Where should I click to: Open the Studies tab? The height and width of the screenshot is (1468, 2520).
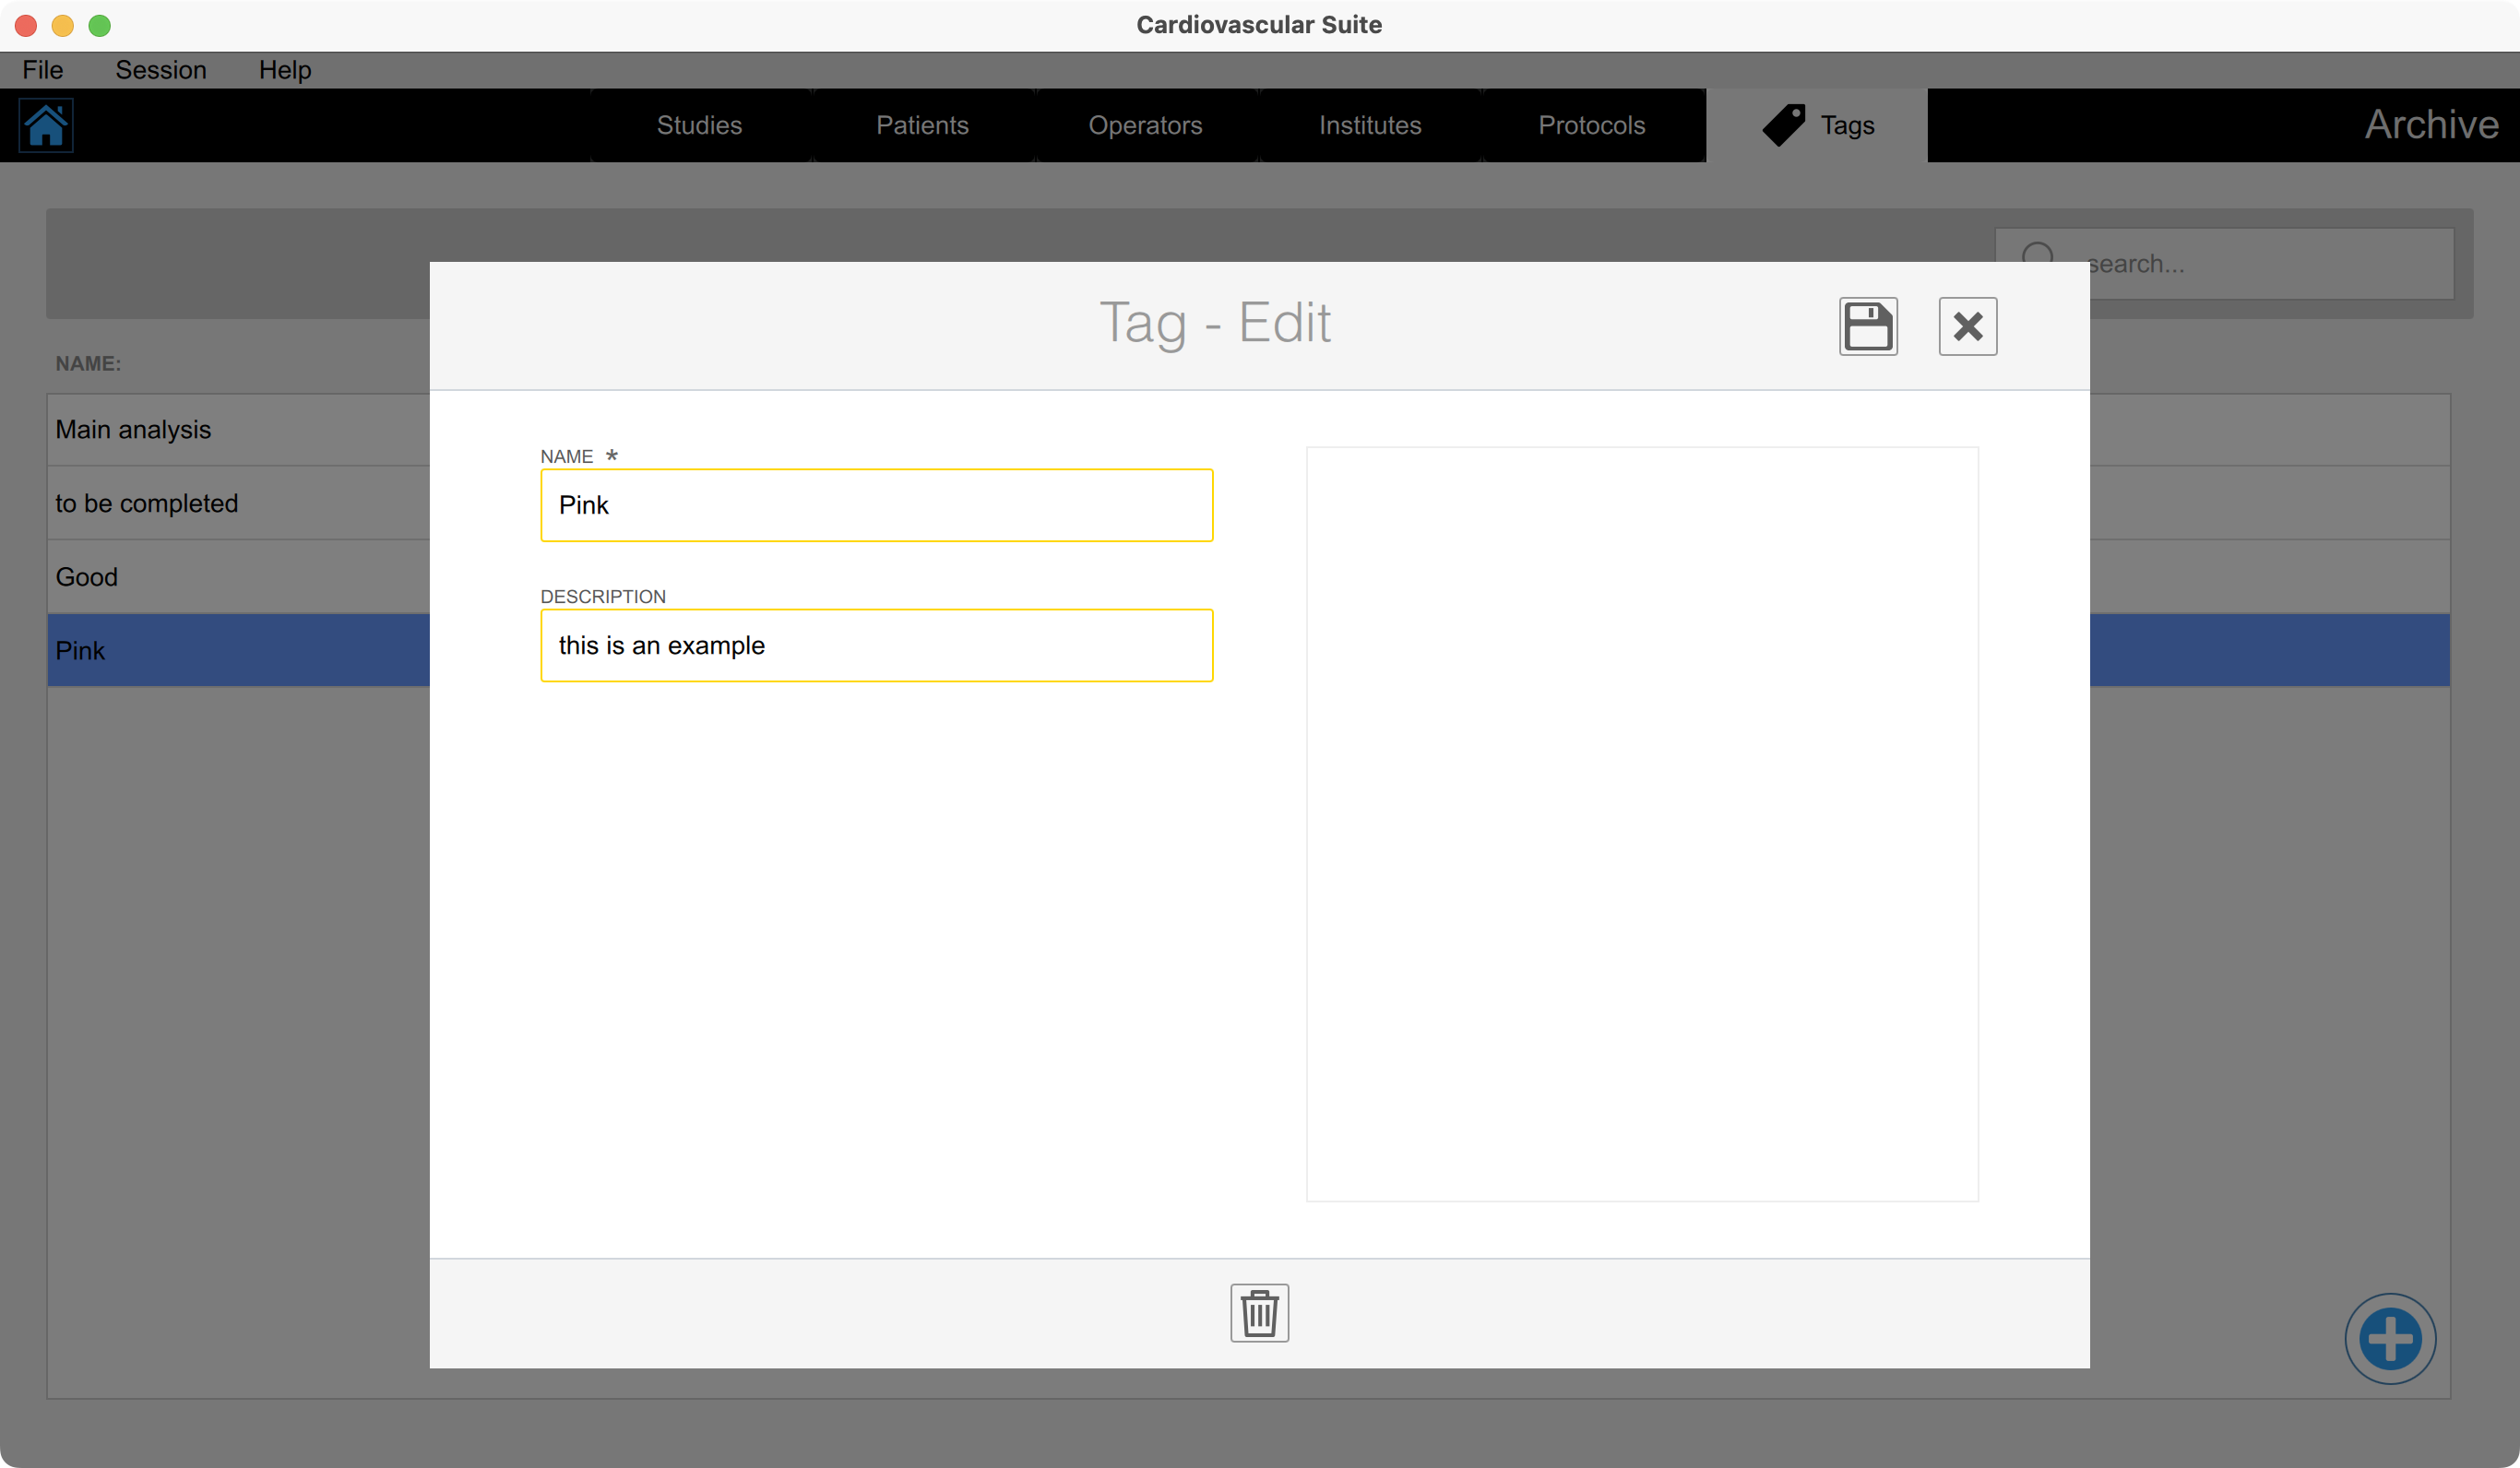click(x=699, y=126)
